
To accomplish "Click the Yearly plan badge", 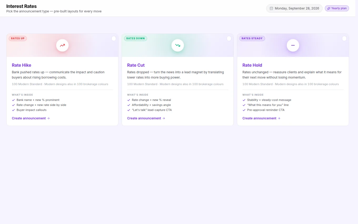I will click(337, 8).
